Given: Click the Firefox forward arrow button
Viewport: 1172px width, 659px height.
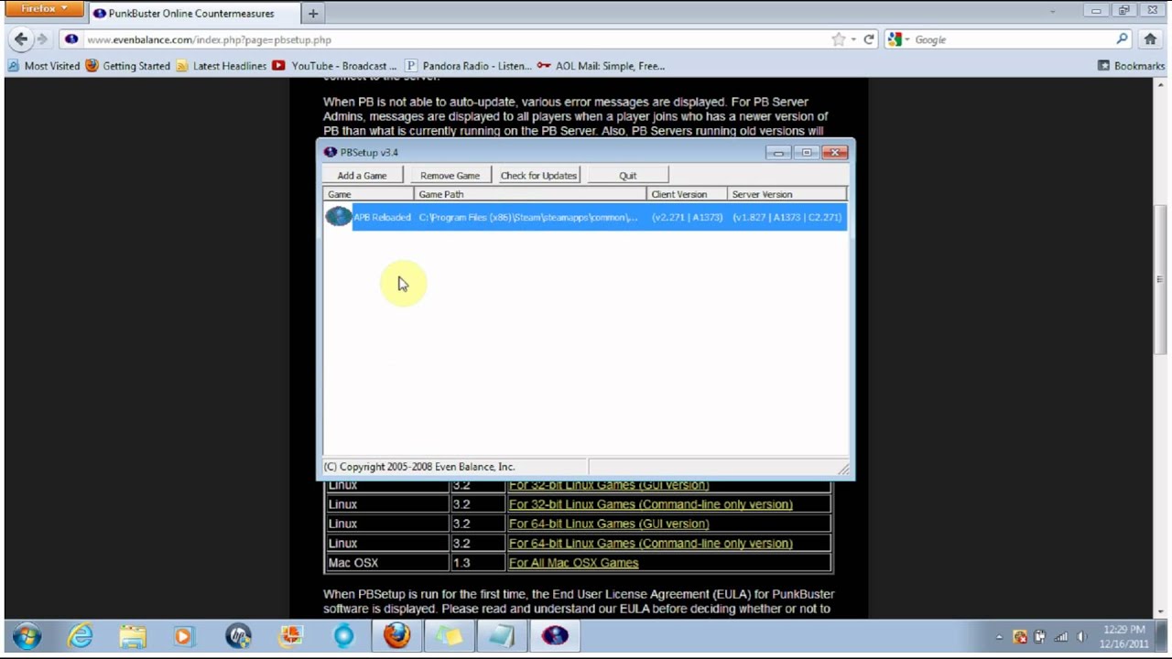Looking at the screenshot, I should click(x=43, y=39).
